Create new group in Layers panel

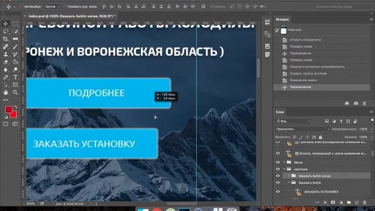(349, 202)
